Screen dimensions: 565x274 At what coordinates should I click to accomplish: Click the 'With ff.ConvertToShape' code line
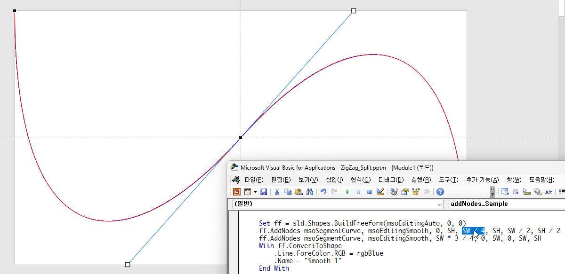click(300, 246)
